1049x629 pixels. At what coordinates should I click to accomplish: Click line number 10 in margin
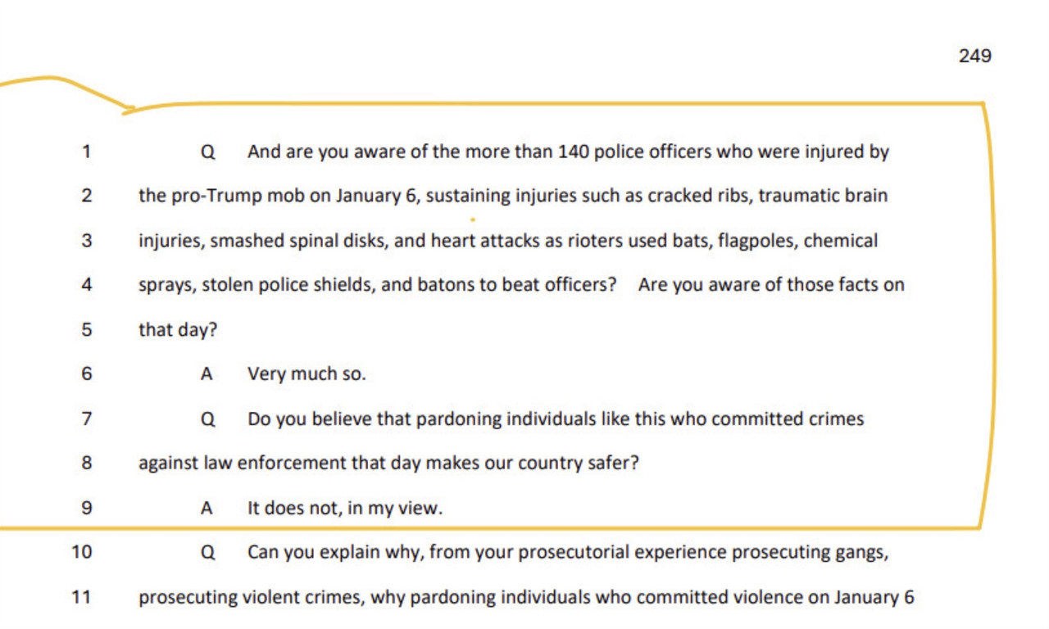(x=82, y=552)
